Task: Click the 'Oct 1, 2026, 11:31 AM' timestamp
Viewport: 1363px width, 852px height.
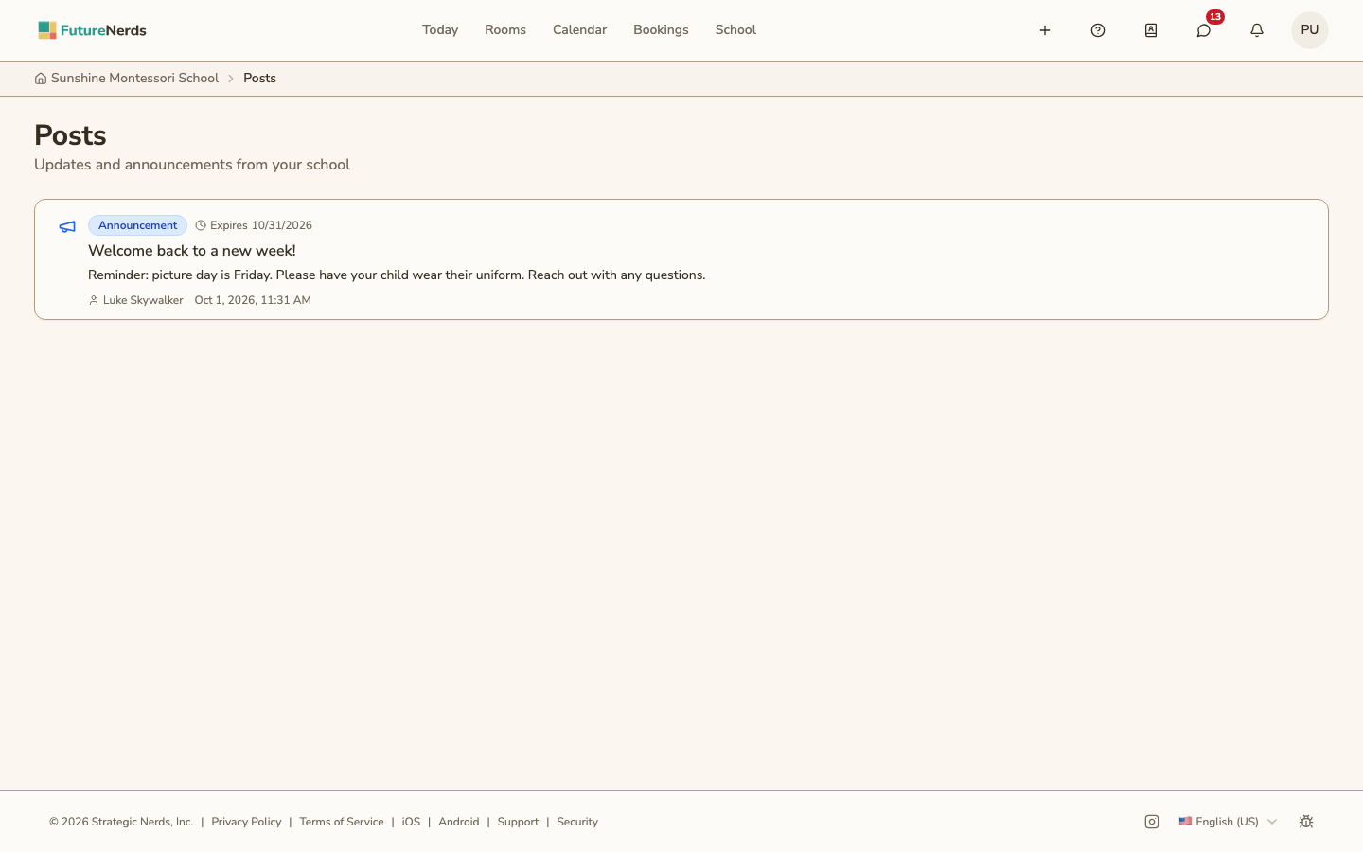Action: (253, 300)
